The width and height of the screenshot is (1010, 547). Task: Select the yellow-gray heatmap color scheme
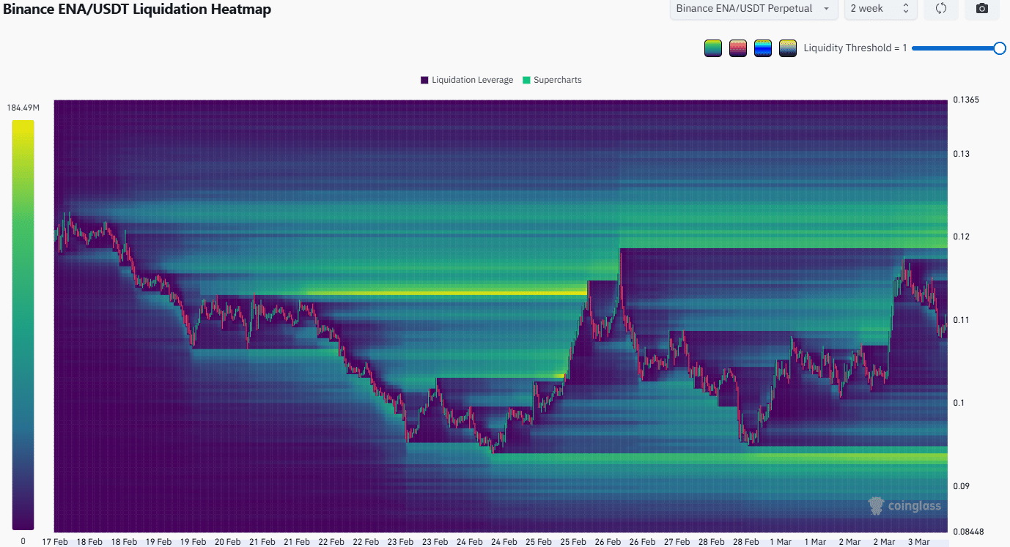point(787,48)
